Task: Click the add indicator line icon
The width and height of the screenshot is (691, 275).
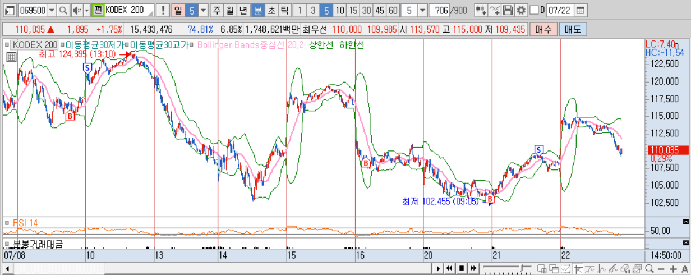Action: 494,10
